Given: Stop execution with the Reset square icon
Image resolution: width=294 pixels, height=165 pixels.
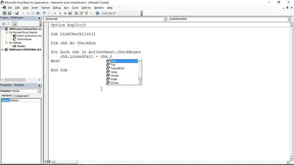Looking at the screenshot, I should [x=65, y=13].
